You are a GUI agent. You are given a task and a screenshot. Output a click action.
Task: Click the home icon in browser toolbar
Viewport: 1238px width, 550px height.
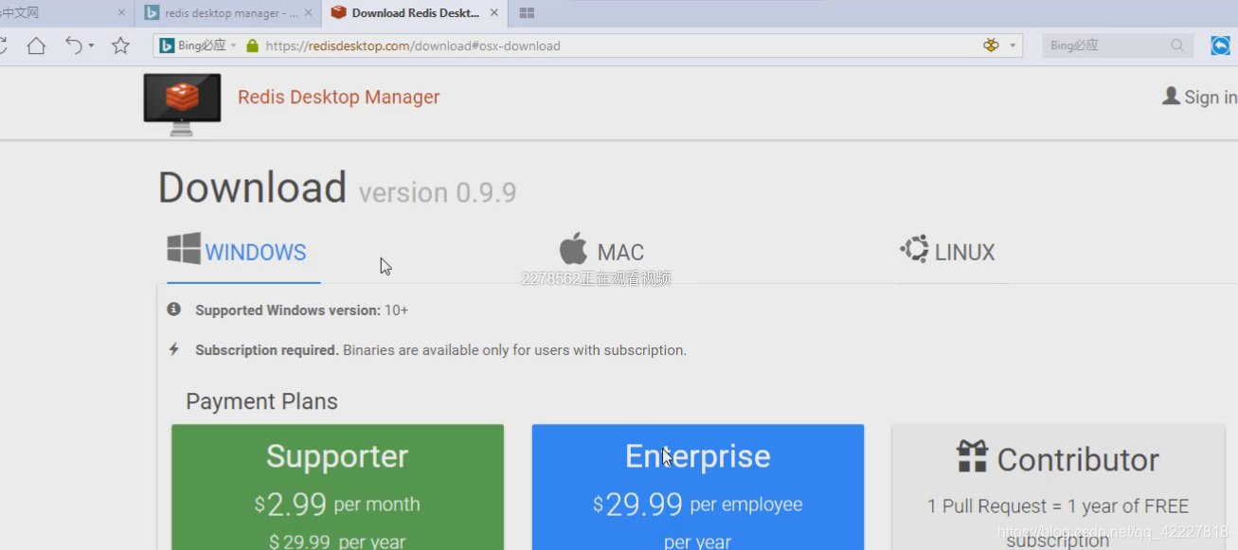(x=36, y=45)
